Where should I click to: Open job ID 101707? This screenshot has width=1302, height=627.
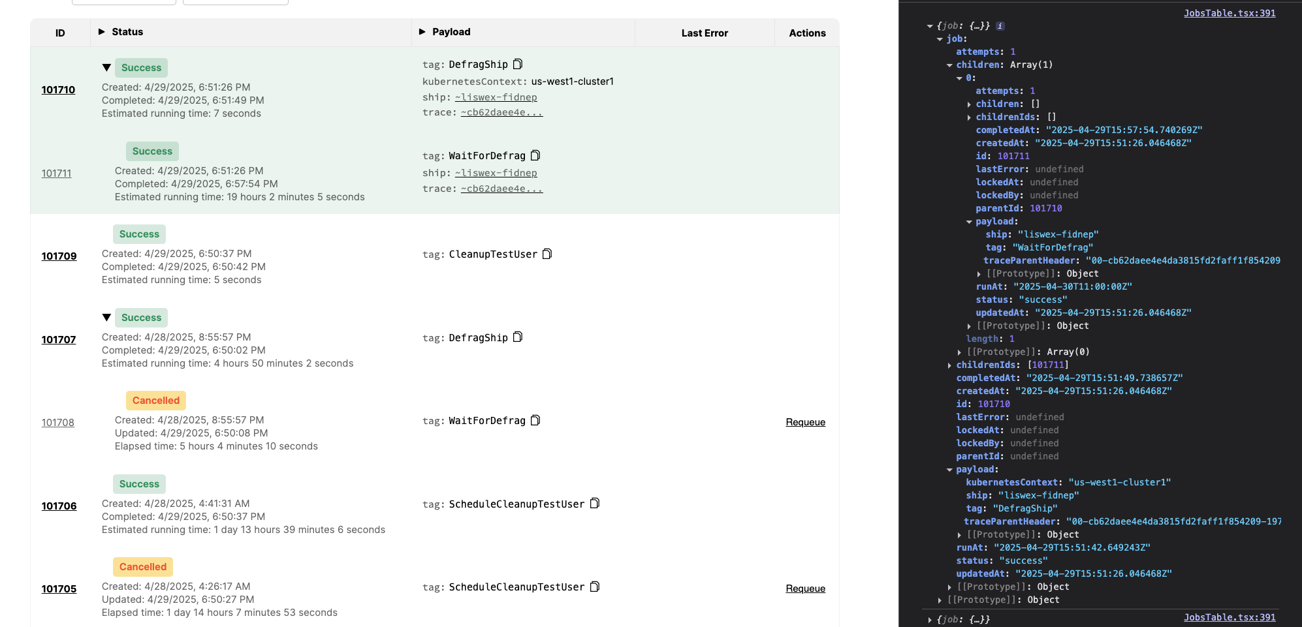59,340
